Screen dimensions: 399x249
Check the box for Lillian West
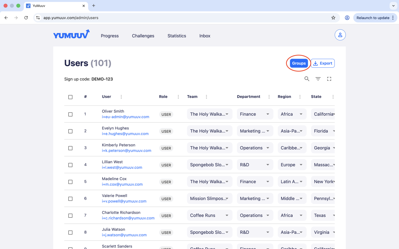(71, 165)
